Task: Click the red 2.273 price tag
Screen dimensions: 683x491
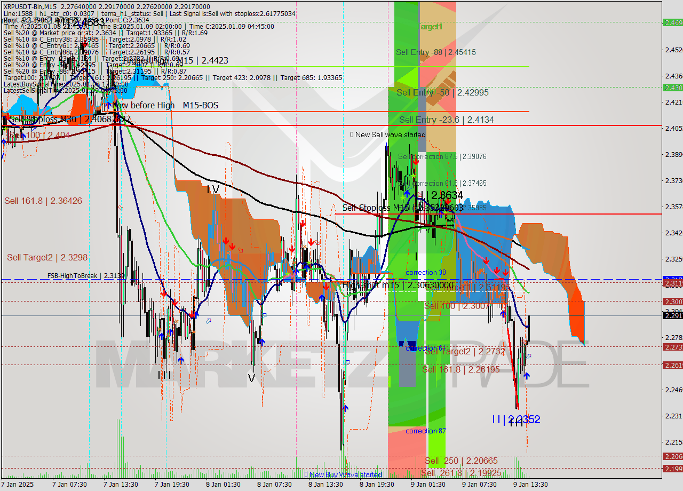Action: point(672,347)
